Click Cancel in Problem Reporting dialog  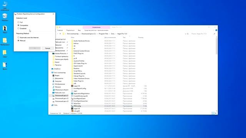coord(48,48)
